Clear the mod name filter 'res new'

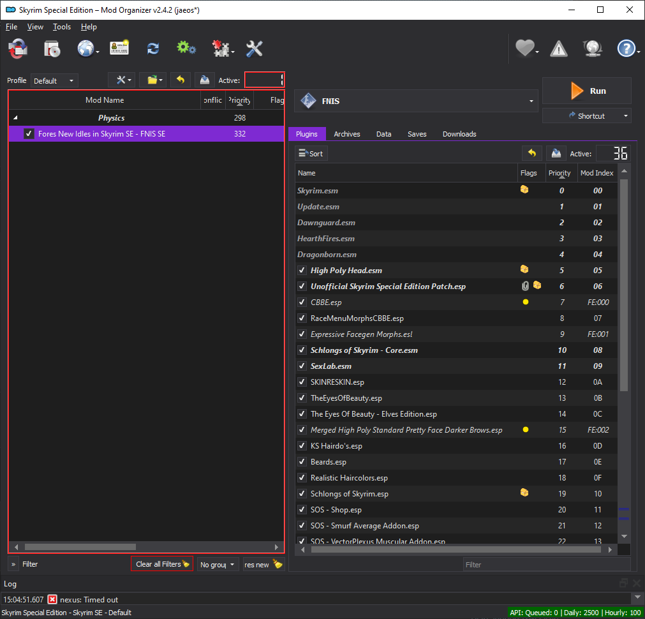point(278,564)
